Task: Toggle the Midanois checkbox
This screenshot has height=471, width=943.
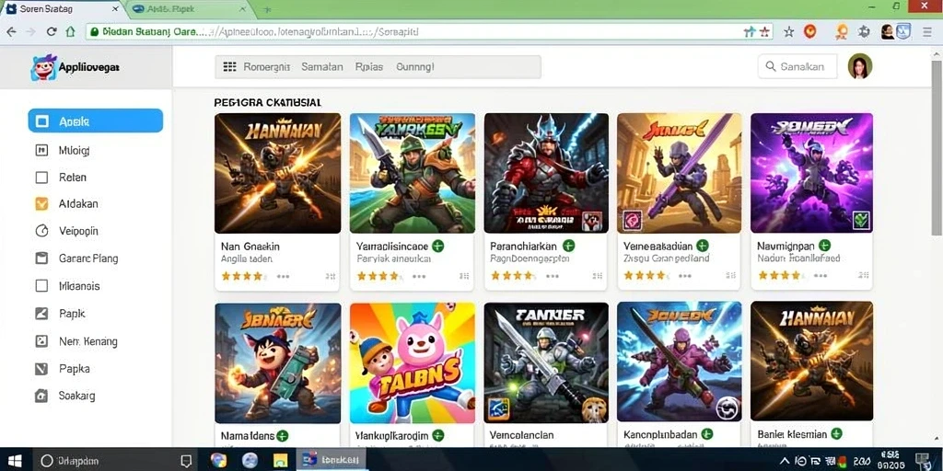Action: tap(41, 286)
